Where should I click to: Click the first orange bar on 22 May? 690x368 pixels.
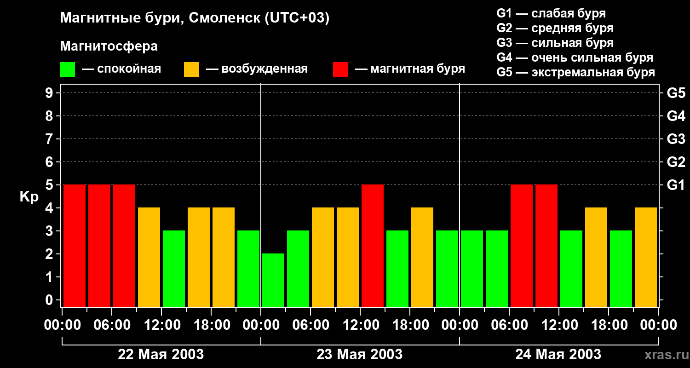(149, 257)
